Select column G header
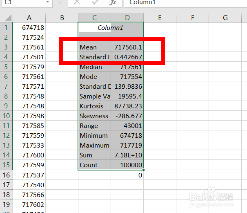This screenshot has height=213, width=247. point(225,18)
